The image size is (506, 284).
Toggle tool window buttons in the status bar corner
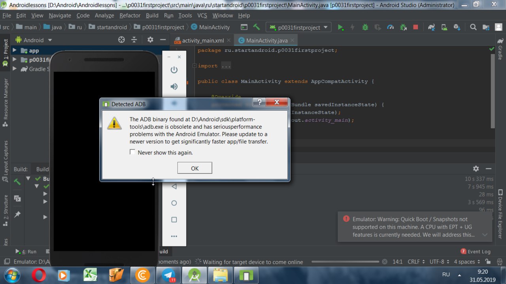pyautogui.click(x=6, y=261)
